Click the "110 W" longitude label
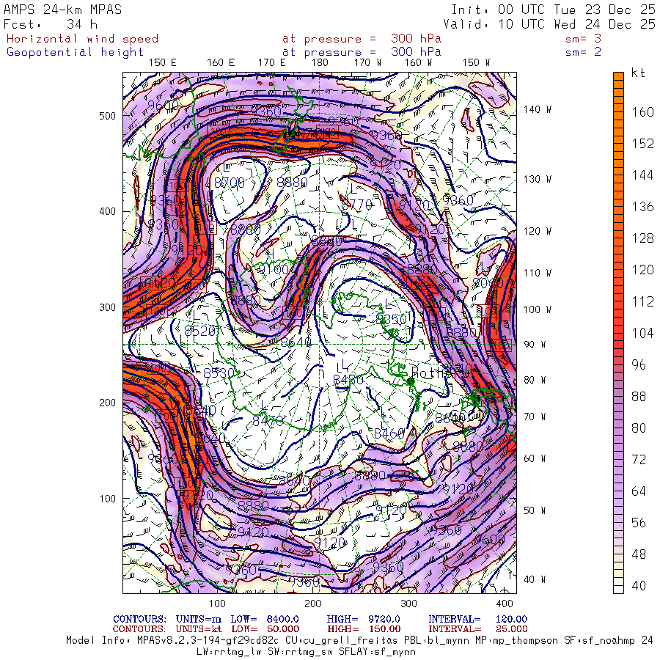 537,273
